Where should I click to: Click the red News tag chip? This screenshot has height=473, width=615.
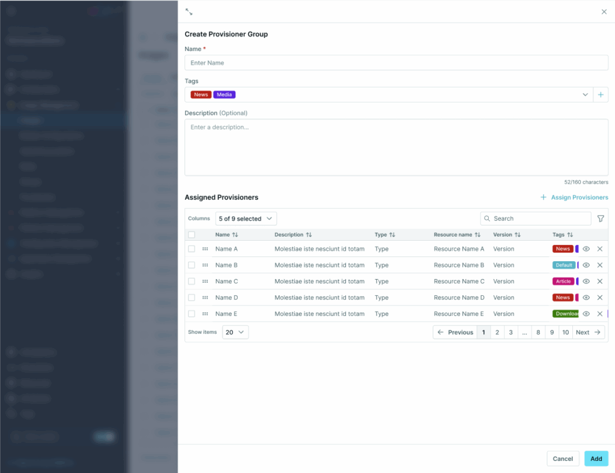click(x=200, y=94)
